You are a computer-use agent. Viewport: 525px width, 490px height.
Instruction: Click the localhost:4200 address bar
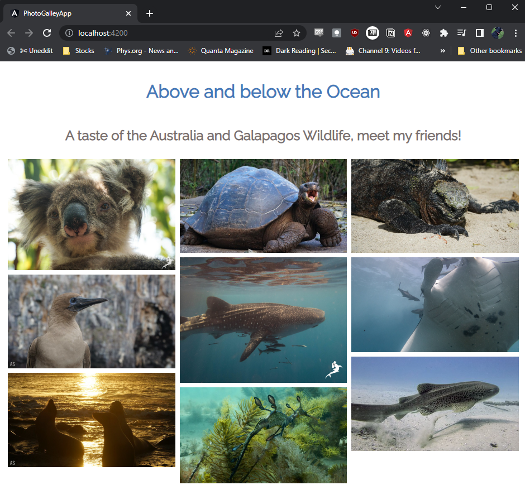pos(168,33)
